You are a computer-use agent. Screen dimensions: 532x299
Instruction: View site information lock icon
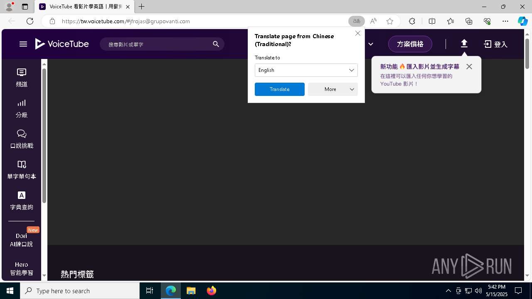tap(52, 21)
